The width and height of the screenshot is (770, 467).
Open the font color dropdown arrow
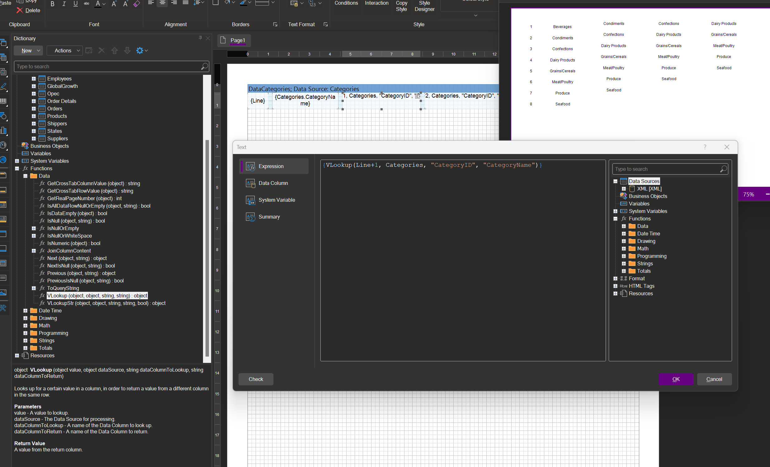click(x=104, y=4)
